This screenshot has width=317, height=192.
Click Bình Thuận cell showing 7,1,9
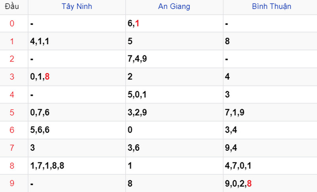[235, 112]
